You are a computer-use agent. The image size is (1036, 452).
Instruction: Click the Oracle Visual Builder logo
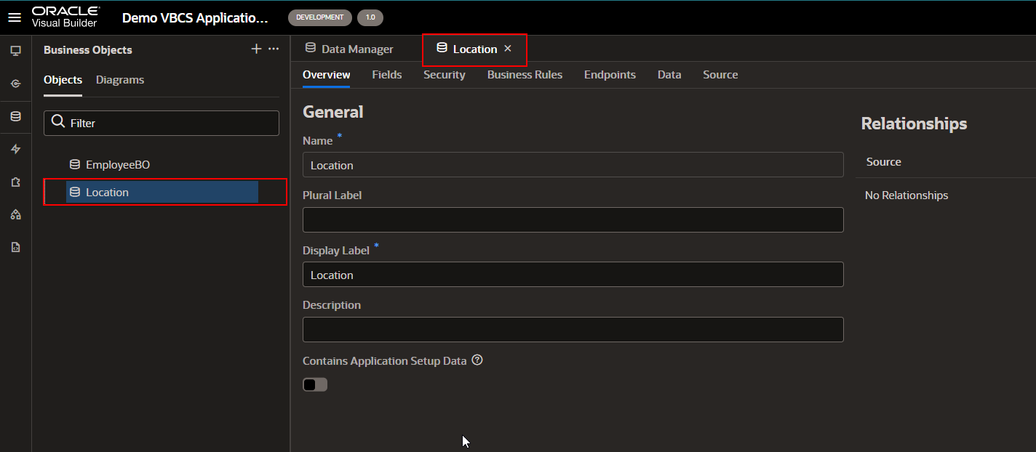(65, 17)
